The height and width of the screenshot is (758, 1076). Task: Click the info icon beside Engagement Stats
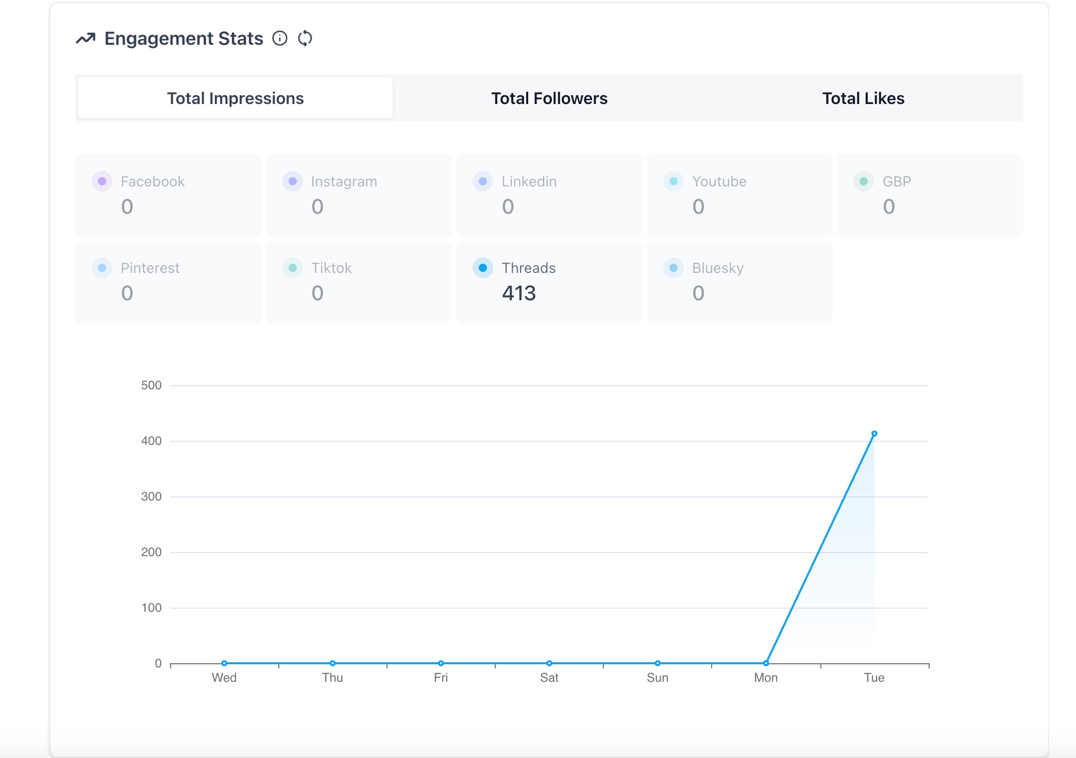coord(280,39)
